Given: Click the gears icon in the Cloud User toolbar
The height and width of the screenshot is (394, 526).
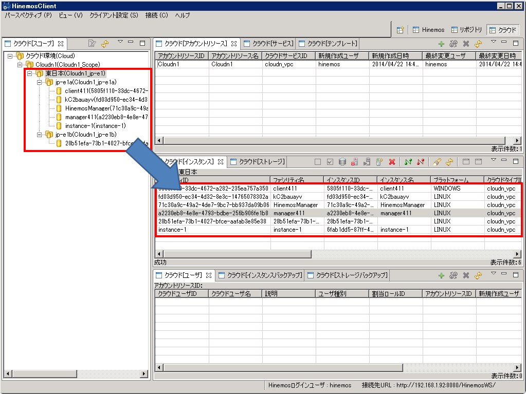Looking at the screenshot, I should point(454,275).
